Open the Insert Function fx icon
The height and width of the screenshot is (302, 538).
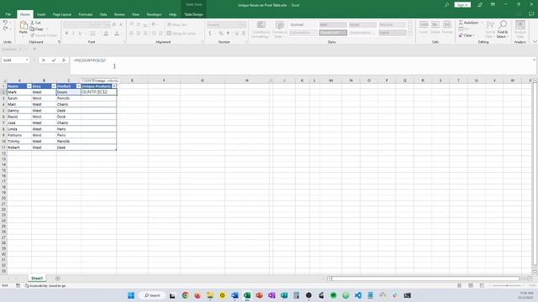64,60
